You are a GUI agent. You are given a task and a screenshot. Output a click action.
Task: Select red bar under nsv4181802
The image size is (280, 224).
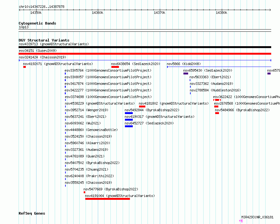142,107
